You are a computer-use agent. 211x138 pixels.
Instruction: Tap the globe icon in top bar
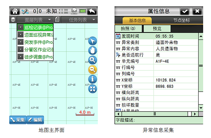[x=74, y=11]
